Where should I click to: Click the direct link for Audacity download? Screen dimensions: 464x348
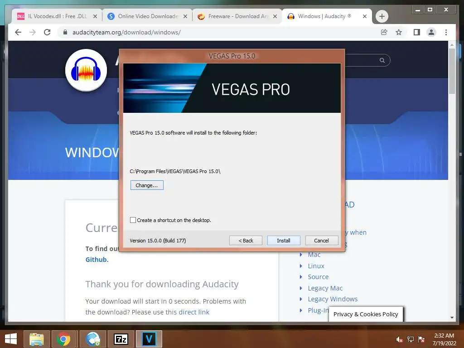point(194,312)
